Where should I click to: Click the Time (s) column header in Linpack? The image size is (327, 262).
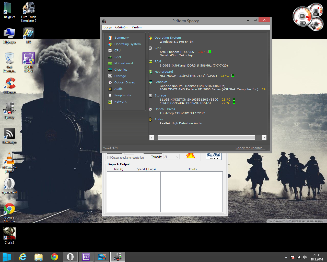(119, 169)
